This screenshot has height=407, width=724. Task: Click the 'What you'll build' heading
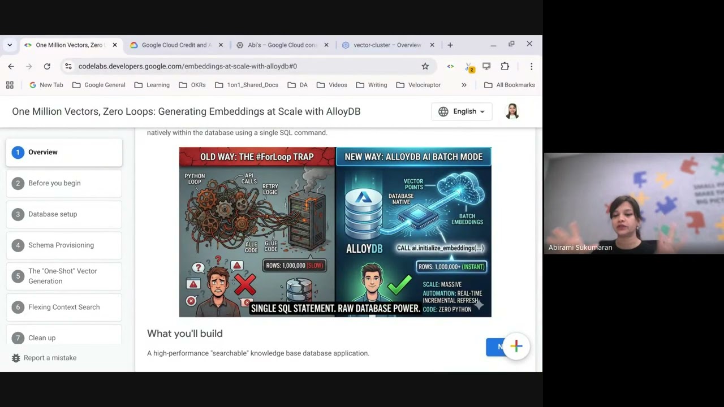(x=185, y=334)
